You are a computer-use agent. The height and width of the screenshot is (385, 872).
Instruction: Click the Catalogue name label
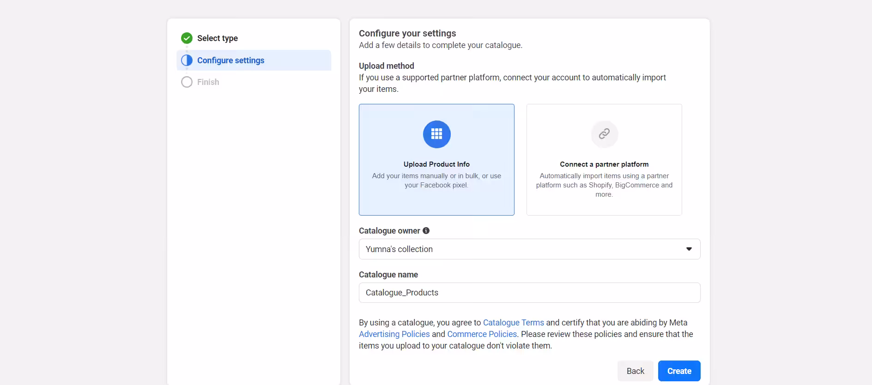click(388, 275)
